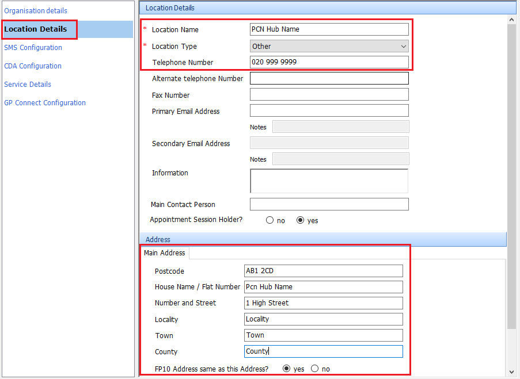Select 'yes' for Appointment Session Holder
Viewport: 520px width, 379px height.
coord(300,220)
